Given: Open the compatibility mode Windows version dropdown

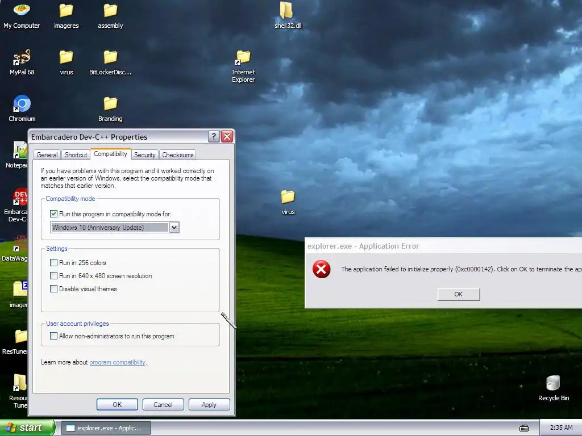Looking at the screenshot, I should [x=174, y=227].
